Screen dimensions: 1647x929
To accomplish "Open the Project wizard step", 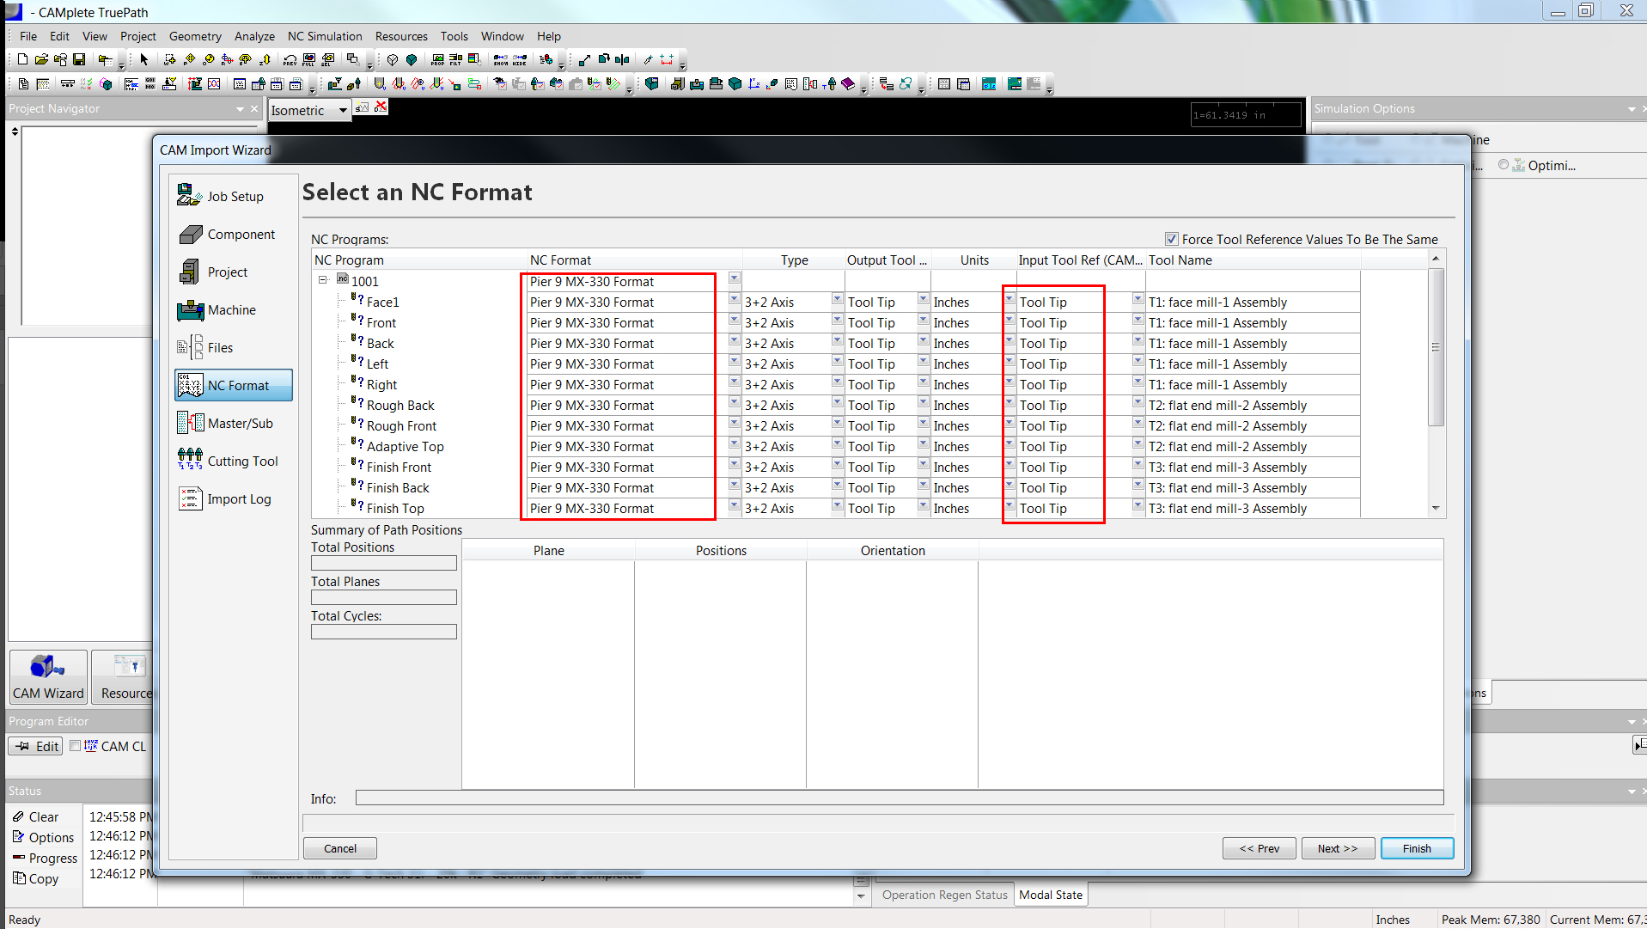I will pyautogui.click(x=234, y=272).
